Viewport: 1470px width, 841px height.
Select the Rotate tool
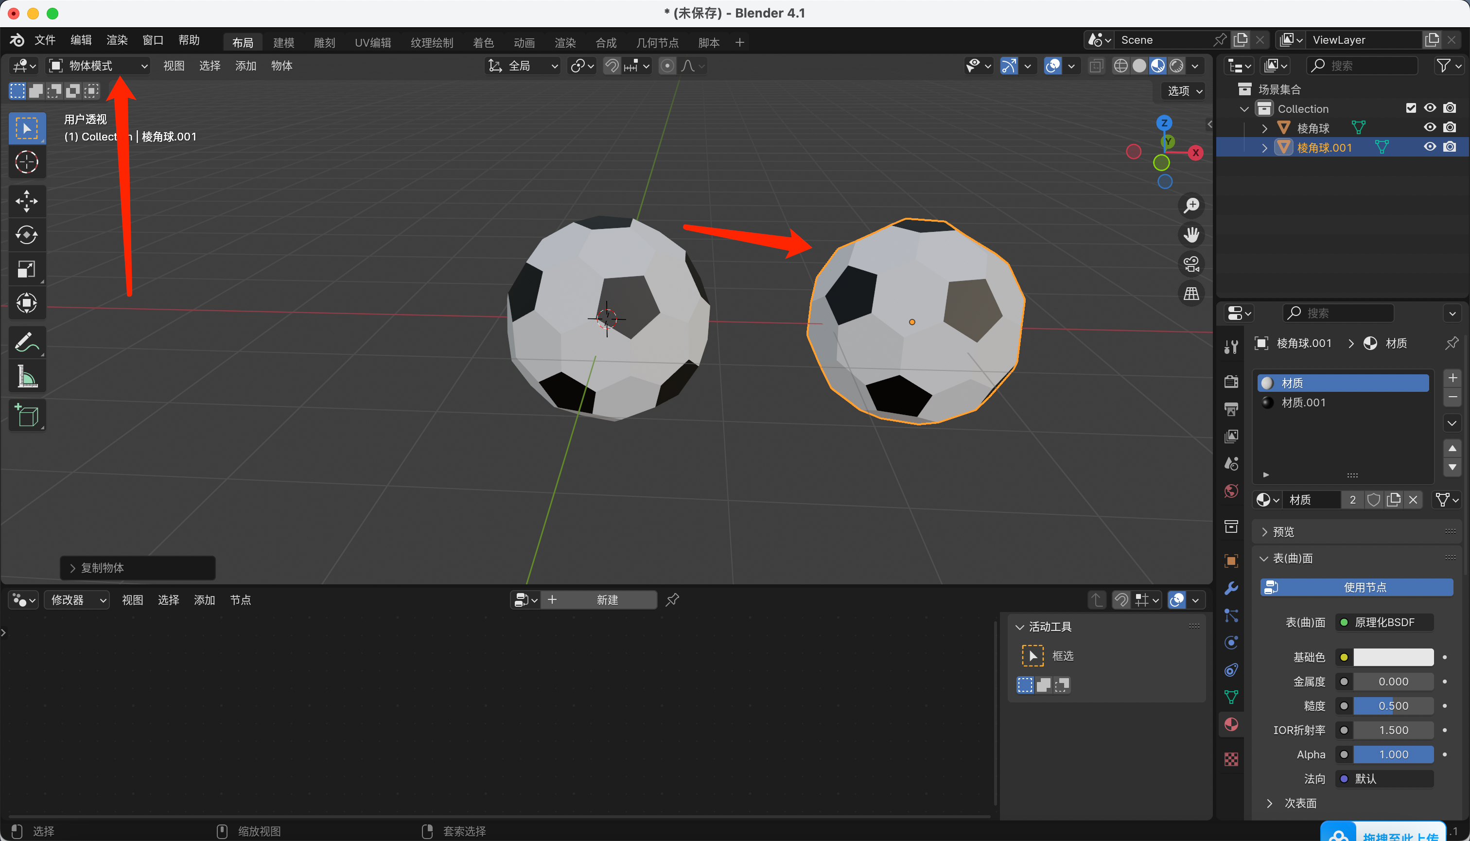point(27,235)
